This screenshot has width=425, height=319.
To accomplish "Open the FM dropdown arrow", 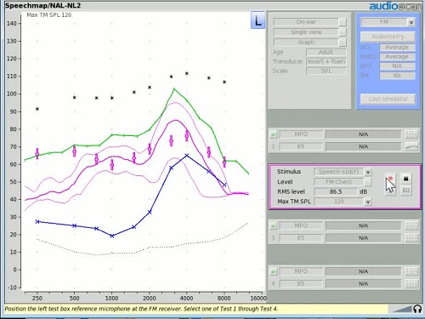I will click(411, 22).
